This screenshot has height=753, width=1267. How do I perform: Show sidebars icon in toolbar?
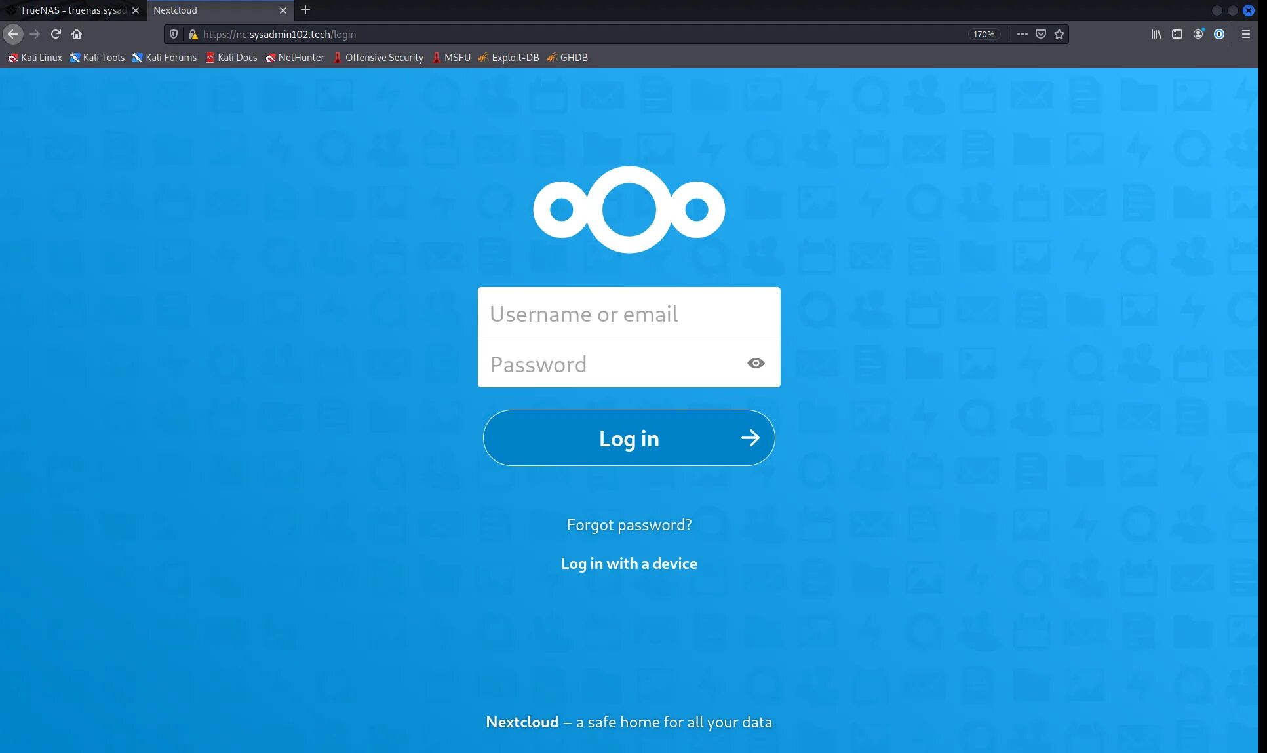click(x=1177, y=34)
